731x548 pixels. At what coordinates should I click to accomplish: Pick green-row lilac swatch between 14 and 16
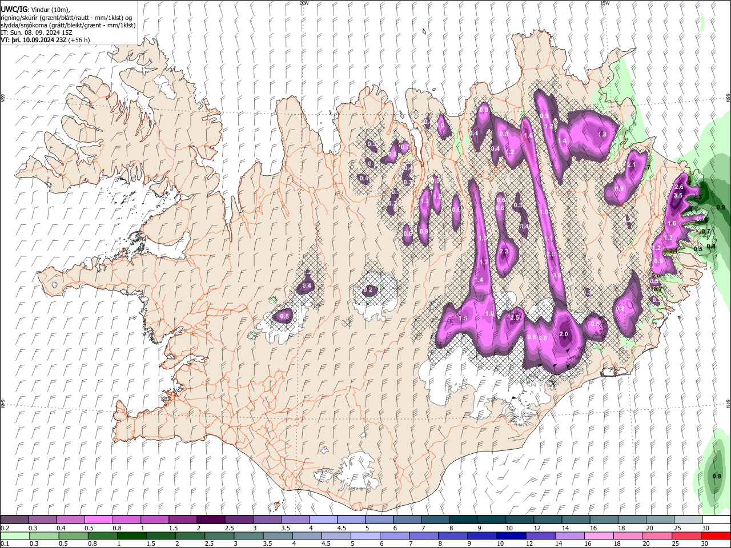pos(568,536)
